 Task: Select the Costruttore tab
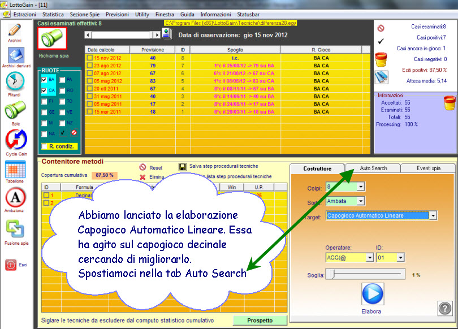click(x=317, y=168)
